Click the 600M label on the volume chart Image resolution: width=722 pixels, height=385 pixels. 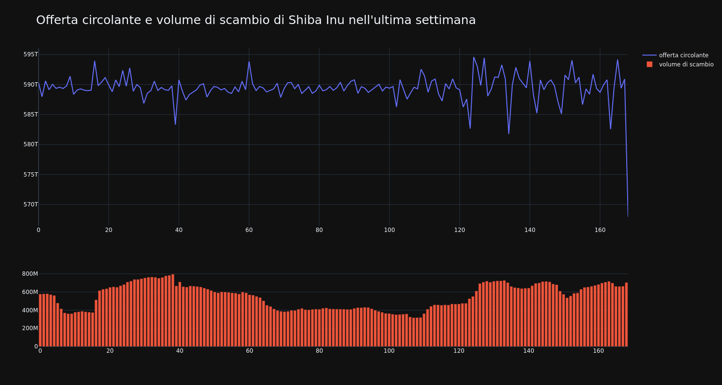[x=29, y=292]
